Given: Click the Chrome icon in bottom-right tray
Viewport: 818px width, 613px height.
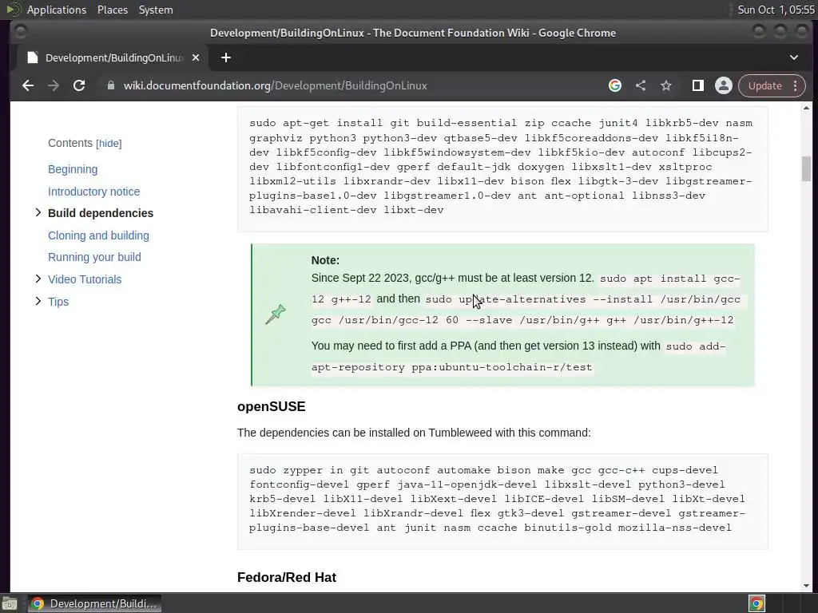Looking at the screenshot, I should (757, 603).
